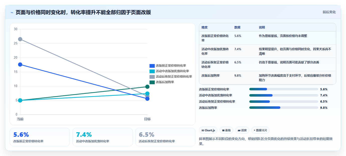Click the cyan data point at 目标

147,94
